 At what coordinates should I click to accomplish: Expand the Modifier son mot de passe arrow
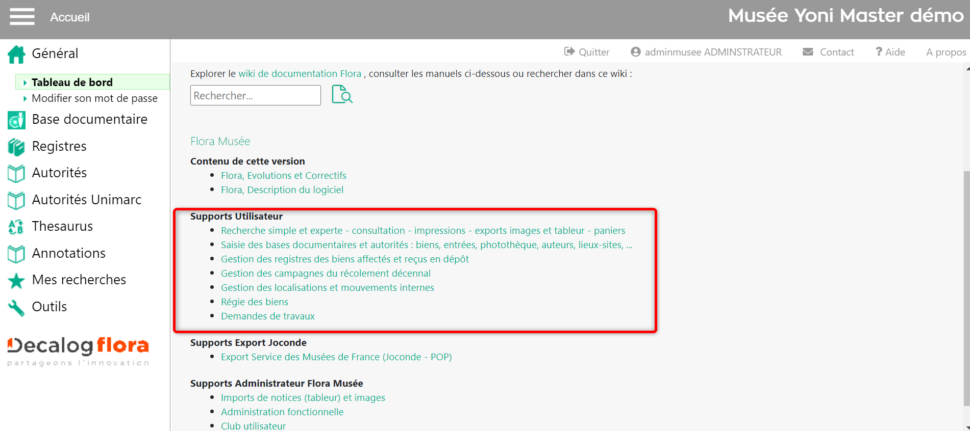coord(25,98)
